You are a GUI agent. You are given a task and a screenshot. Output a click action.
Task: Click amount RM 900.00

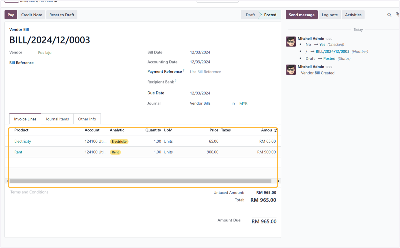[267, 152]
